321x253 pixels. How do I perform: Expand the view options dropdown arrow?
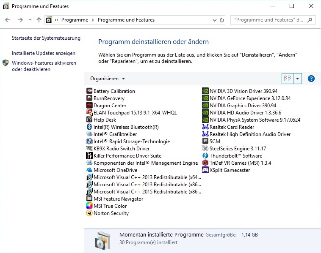click(x=297, y=79)
